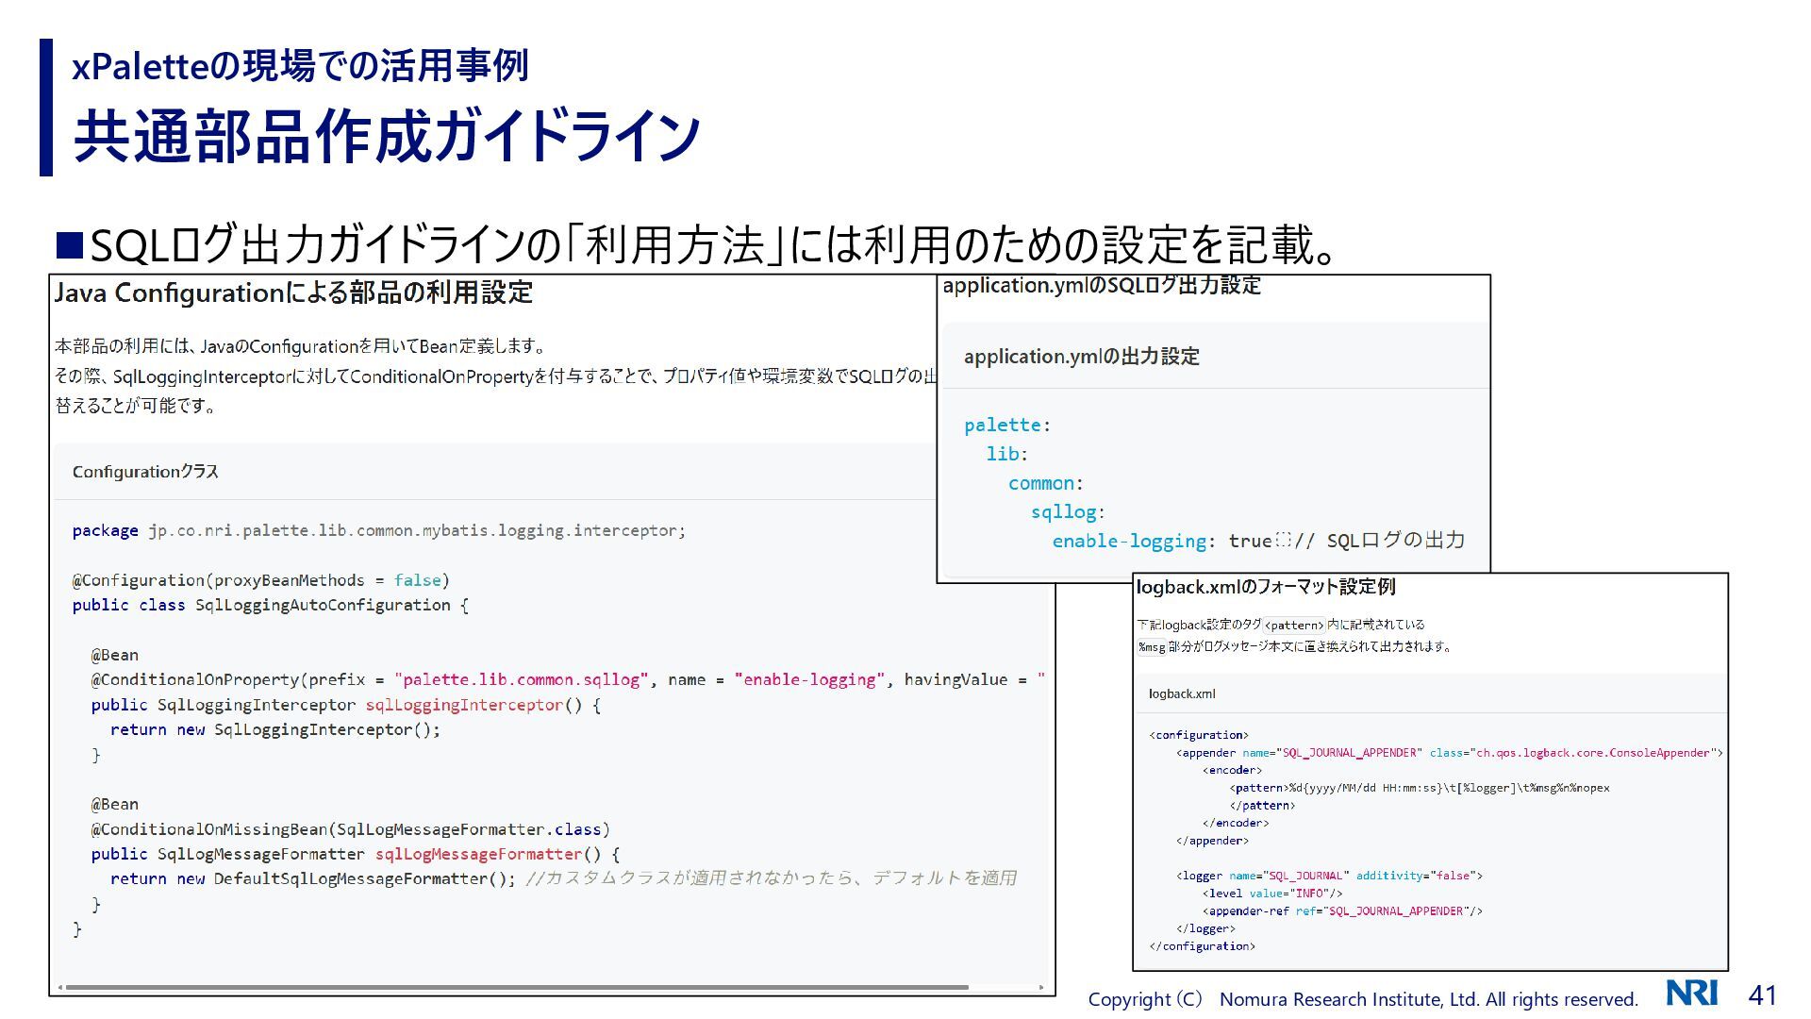The height and width of the screenshot is (1019, 1811).
Task: Click the horizontal scrollbar thumb in code panel
Action: coord(517,988)
